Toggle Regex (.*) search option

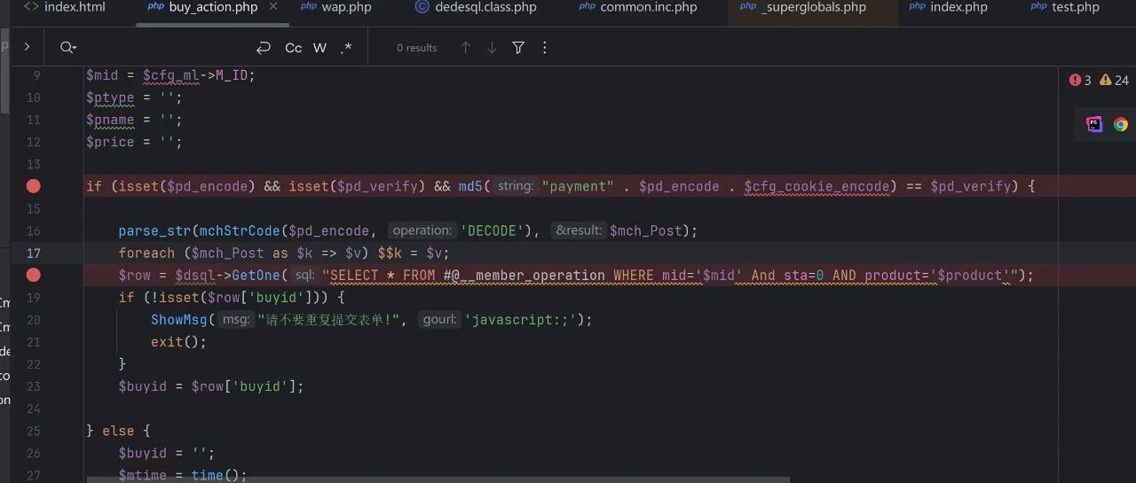pyautogui.click(x=346, y=48)
